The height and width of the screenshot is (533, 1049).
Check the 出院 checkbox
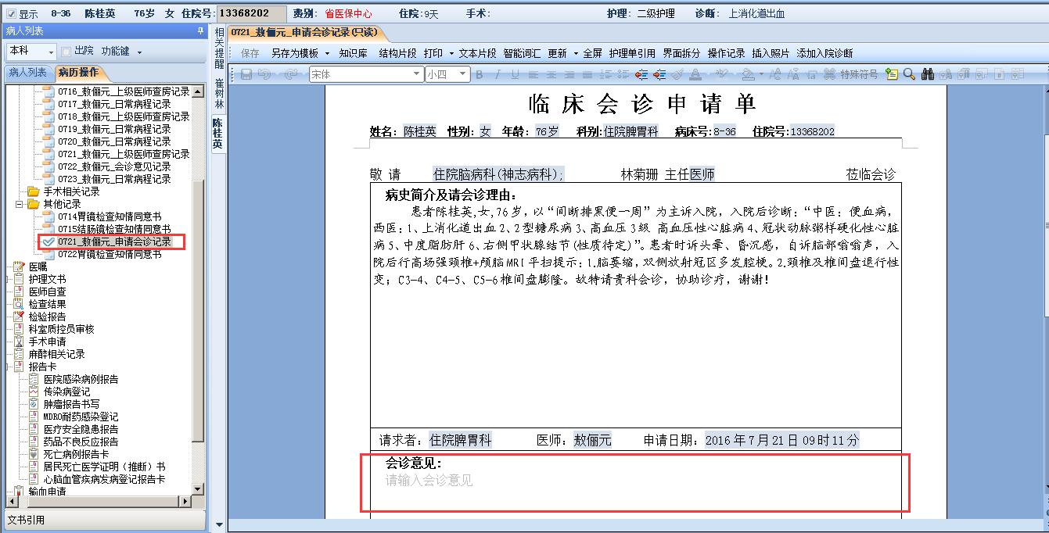[x=66, y=51]
